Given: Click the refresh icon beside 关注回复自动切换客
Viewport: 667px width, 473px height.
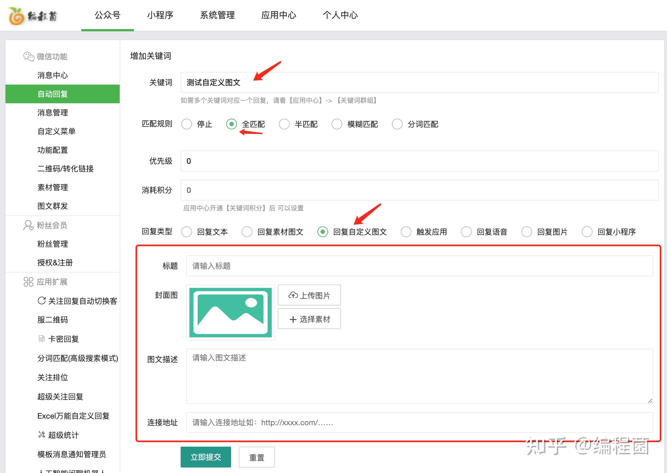Looking at the screenshot, I should (42, 301).
